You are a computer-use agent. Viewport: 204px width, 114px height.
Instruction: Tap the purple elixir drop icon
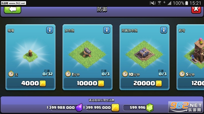tap(79, 107)
